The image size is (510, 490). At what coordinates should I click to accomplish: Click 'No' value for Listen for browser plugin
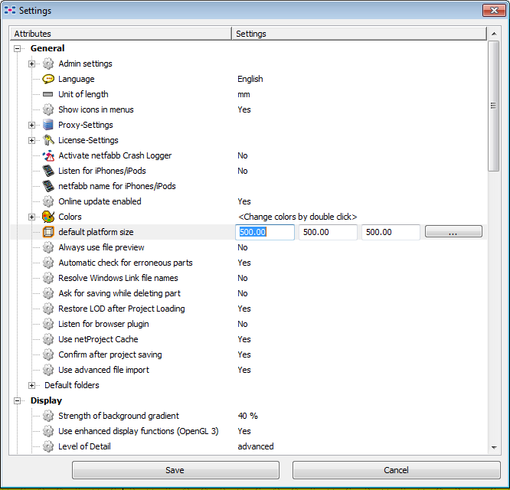point(242,324)
